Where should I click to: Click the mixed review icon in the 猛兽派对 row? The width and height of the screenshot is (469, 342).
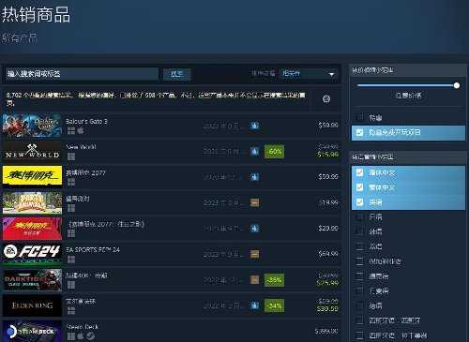pos(254,202)
